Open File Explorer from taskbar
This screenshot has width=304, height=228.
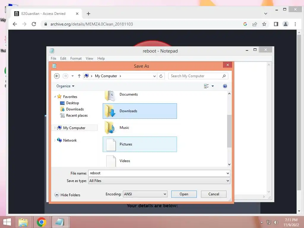click(x=23, y=222)
